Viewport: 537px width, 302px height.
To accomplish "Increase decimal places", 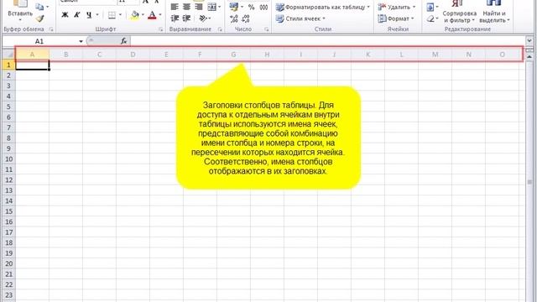I will (234, 18).
